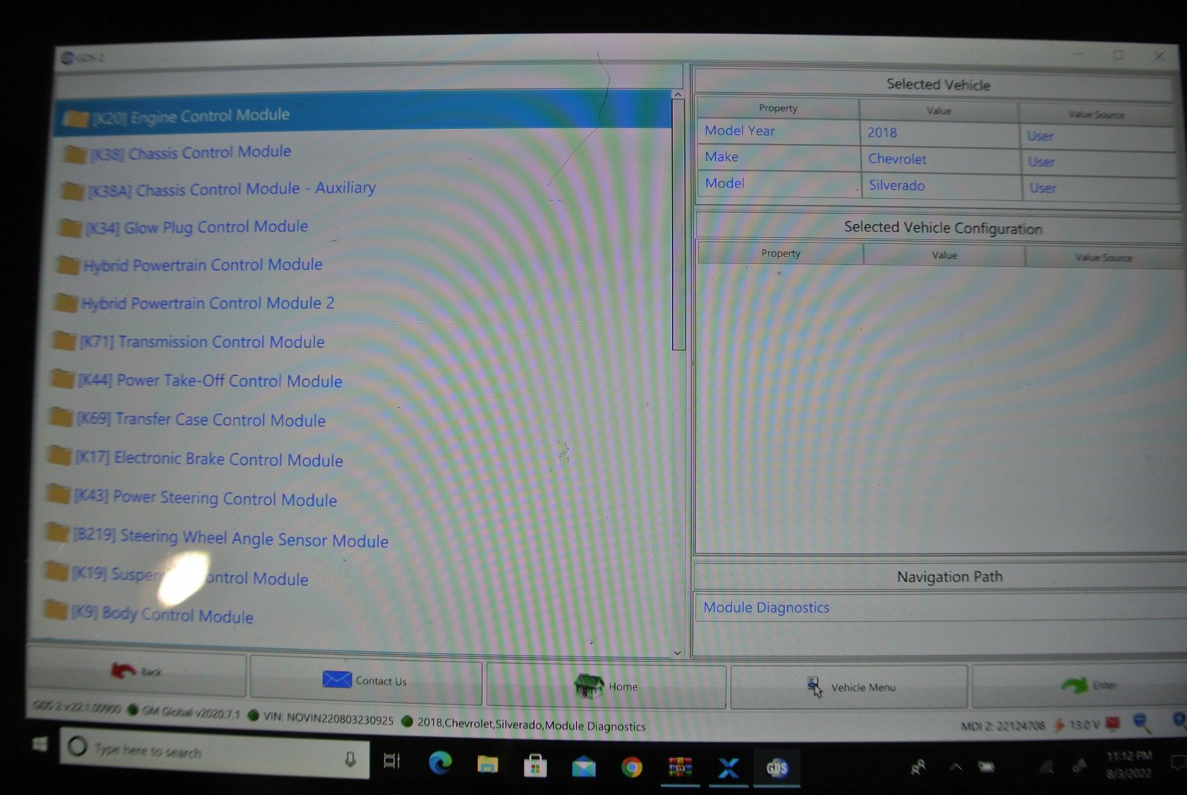Click the folder icon beside Body Control Module
Image resolution: width=1187 pixels, height=795 pixels.
pos(55,610)
